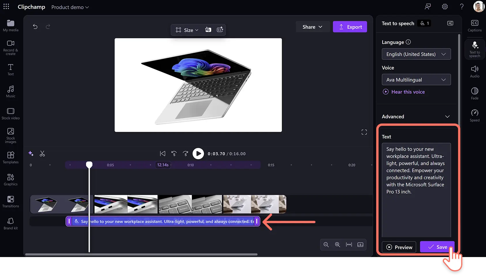Redo the last action
This screenshot has width=486, height=276.
coord(48,27)
